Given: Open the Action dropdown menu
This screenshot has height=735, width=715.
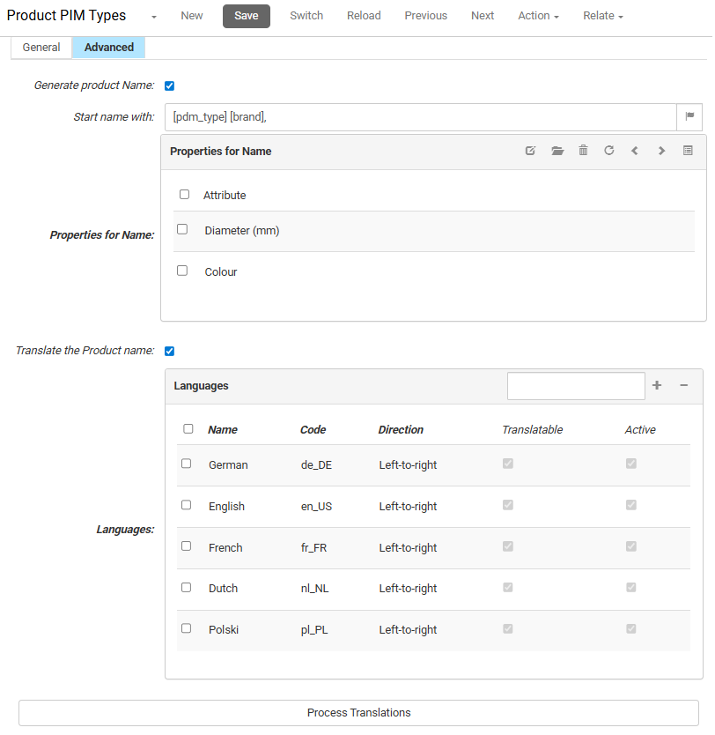Looking at the screenshot, I should 537,15.
